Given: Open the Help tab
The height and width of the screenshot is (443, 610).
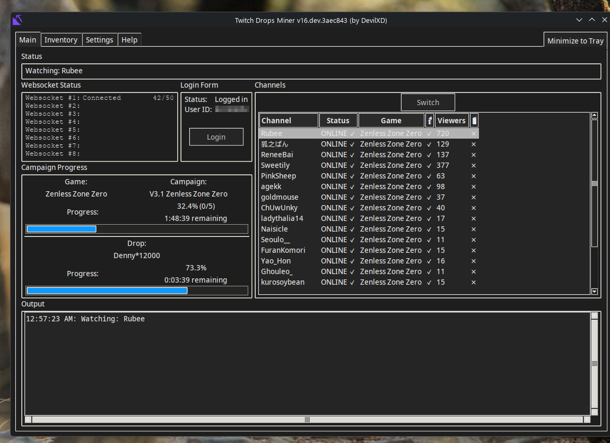Looking at the screenshot, I should [x=129, y=40].
